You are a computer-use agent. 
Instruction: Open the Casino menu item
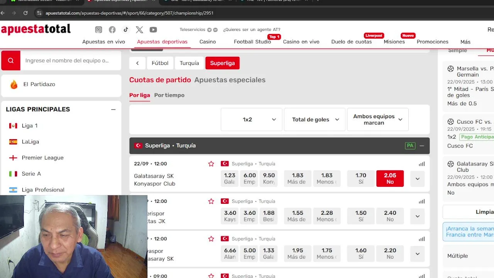pyautogui.click(x=208, y=42)
